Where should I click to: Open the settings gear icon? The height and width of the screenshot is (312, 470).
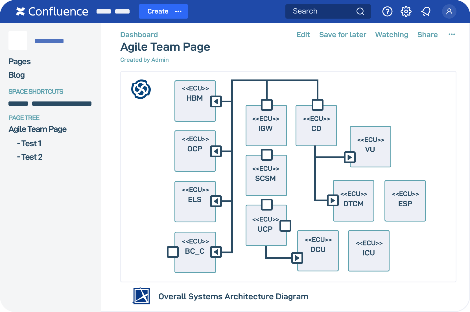point(406,12)
